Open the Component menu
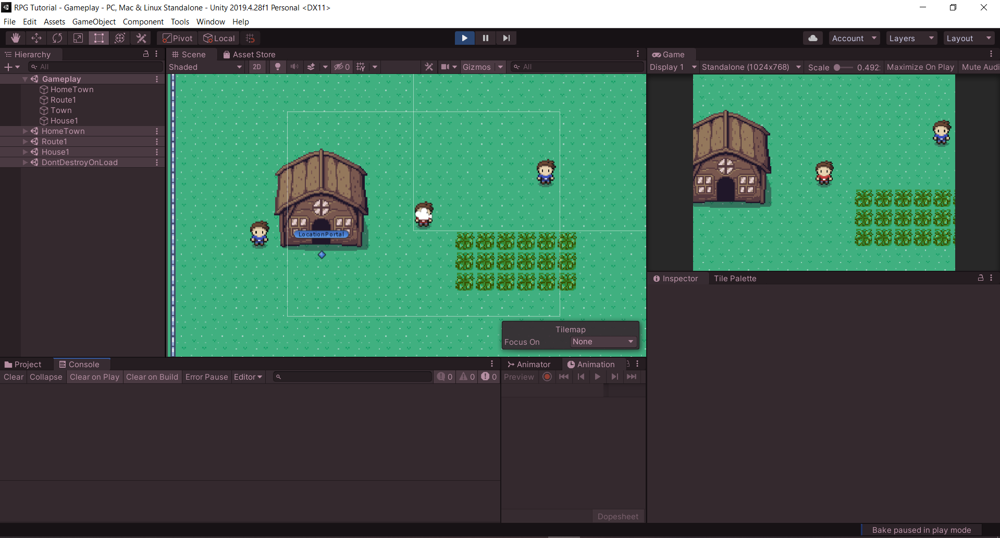Image resolution: width=1000 pixels, height=538 pixels. [143, 21]
